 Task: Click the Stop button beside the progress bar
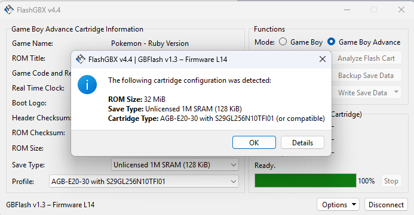pyautogui.click(x=391, y=181)
